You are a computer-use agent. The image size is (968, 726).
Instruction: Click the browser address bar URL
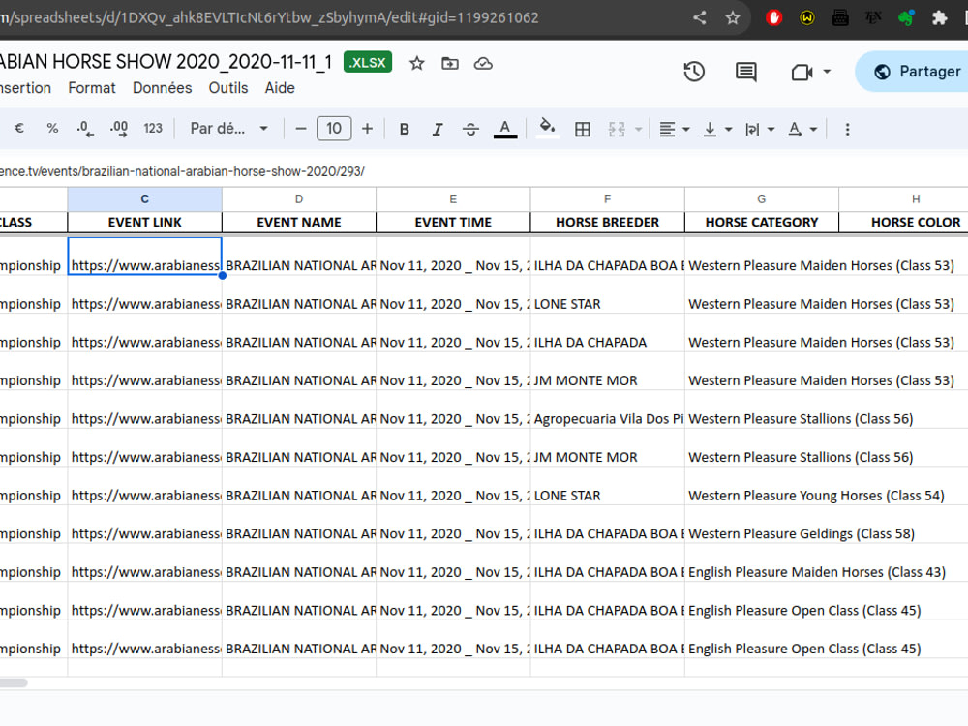click(269, 17)
